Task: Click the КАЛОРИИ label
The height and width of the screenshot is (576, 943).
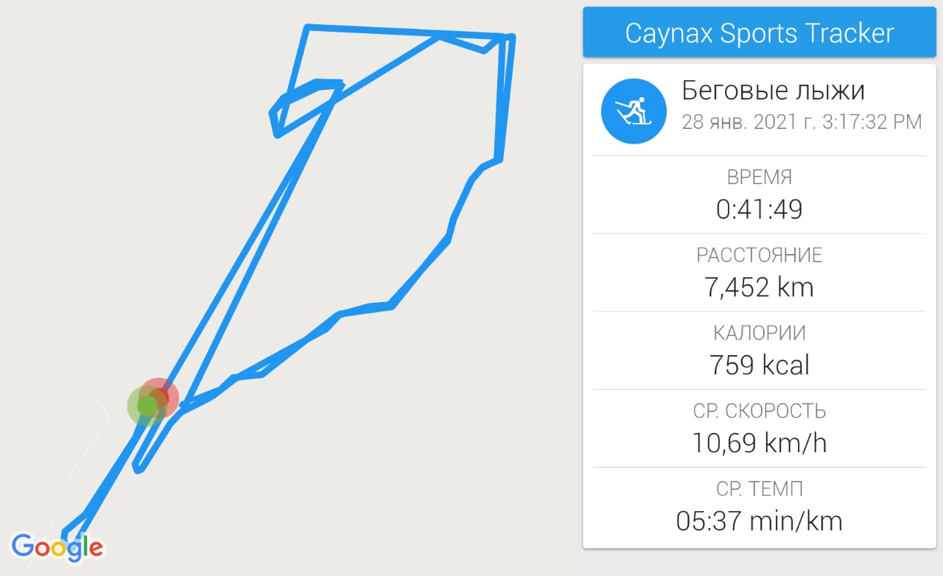Action: (759, 333)
